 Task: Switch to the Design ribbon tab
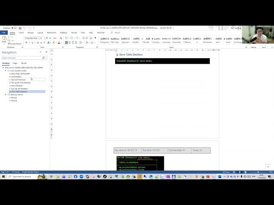click(x=30, y=32)
